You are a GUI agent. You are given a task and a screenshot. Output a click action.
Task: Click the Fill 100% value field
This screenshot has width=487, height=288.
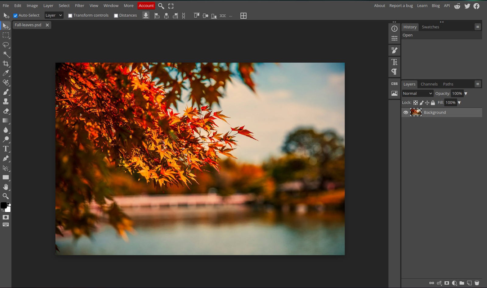(450, 103)
